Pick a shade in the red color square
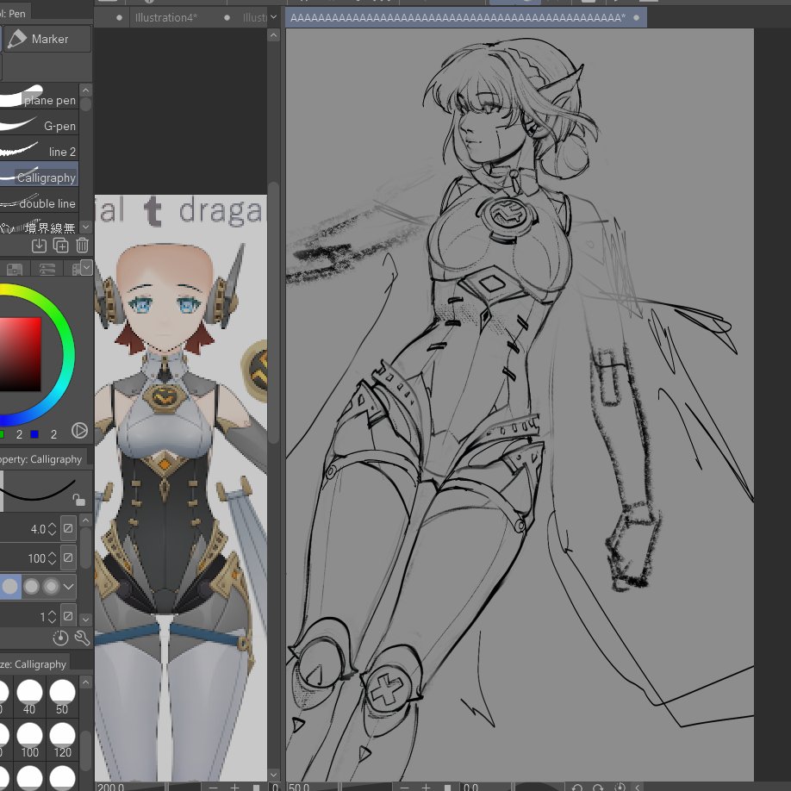 (x=20, y=353)
